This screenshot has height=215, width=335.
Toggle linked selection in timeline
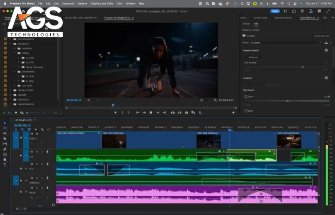[x=29, y=130]
